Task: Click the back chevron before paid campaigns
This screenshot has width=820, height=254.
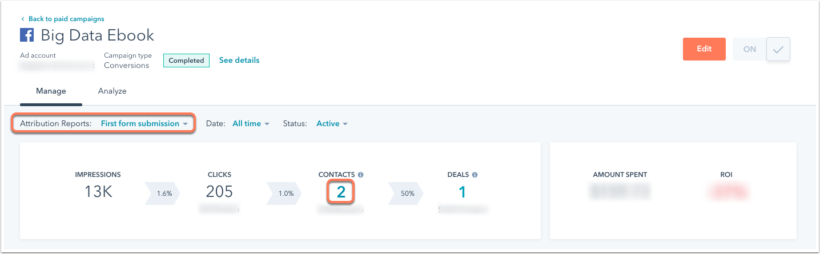Action: click(x=23, y=19)
